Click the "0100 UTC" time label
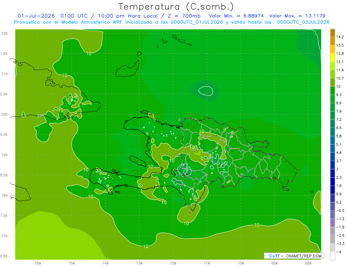The height and width of the screenshot is (267, 346). (x=74, y=16)
